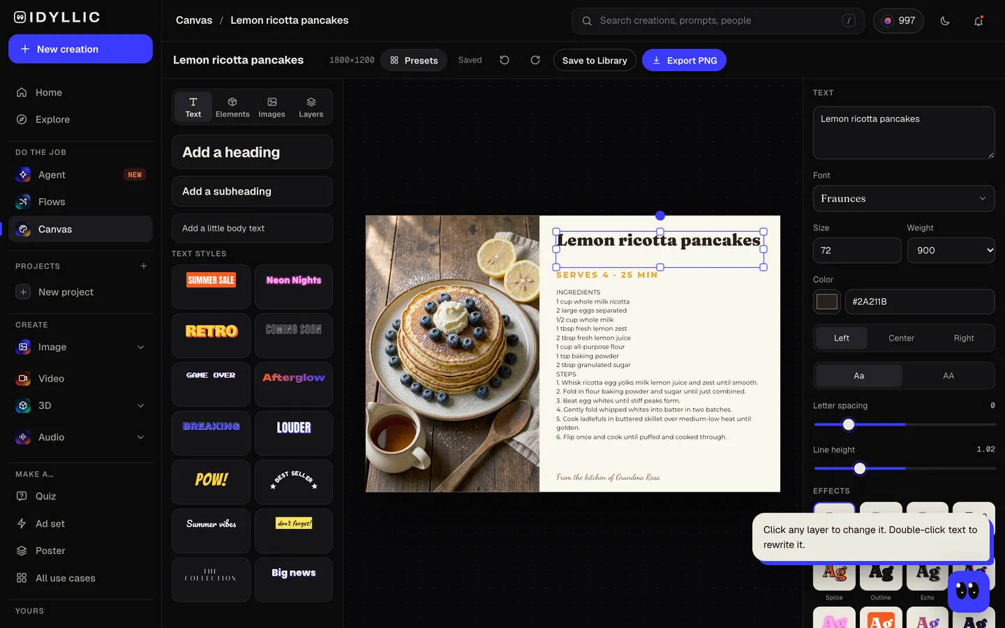Click the IDYLLIC logo
The height and width of the screenshot is (628, 1005).
(57, 17)
